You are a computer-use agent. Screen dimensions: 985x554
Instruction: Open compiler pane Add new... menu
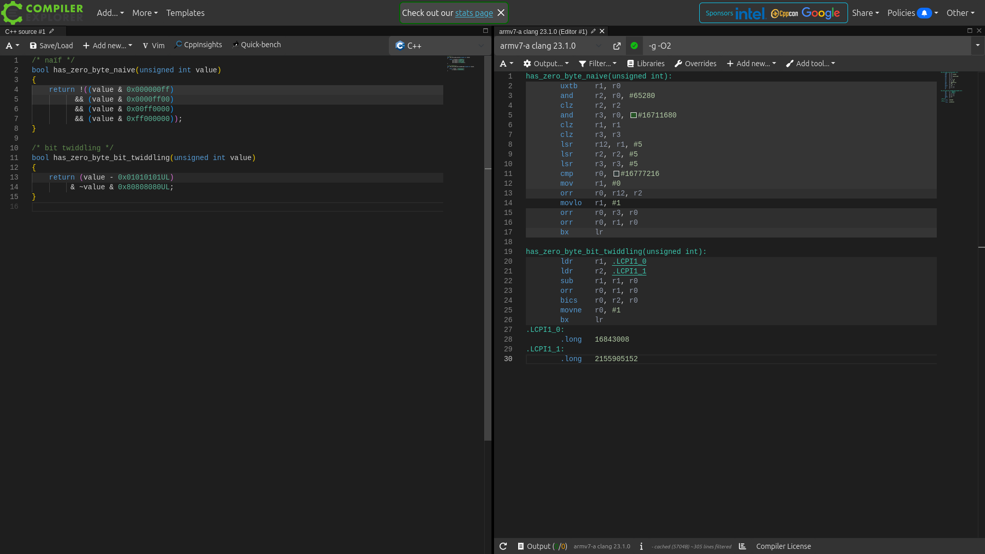(751, 64)
